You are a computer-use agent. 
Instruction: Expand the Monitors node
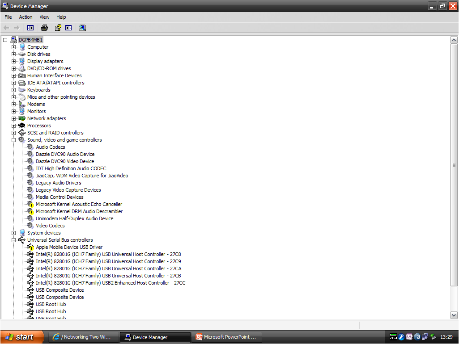[13, 111]
